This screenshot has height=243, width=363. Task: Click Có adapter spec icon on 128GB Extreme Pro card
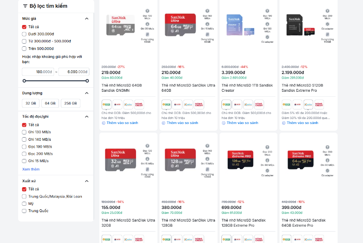click(267, 171)
